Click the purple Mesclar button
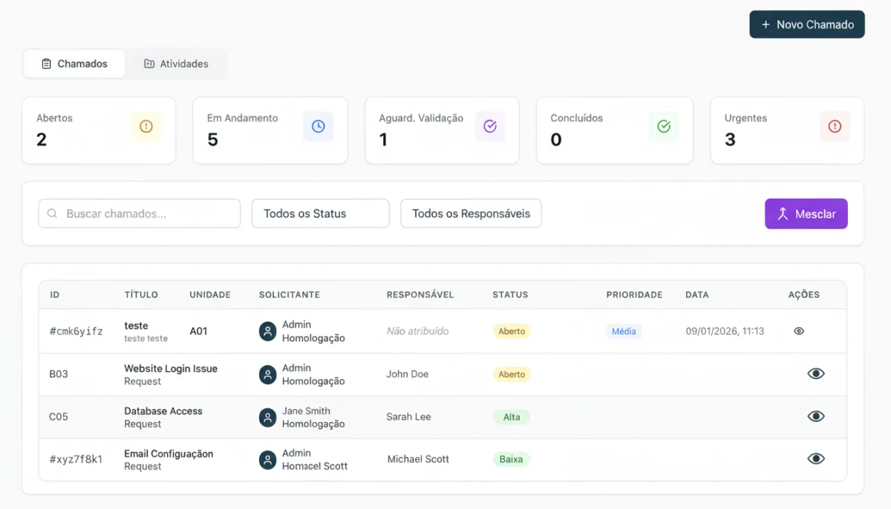Image resolution: width=891 pixels, height=509 pixels. [806, 214]
